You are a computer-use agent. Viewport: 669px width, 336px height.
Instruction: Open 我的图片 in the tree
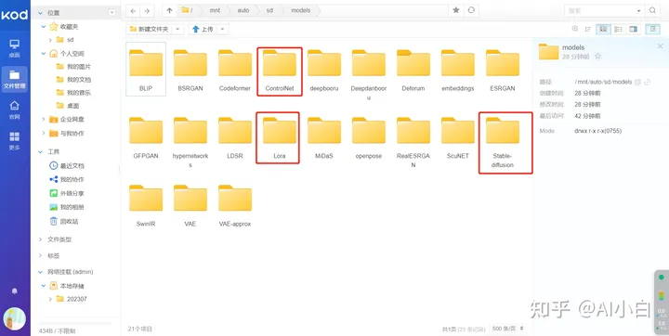(x=78, y=67)
